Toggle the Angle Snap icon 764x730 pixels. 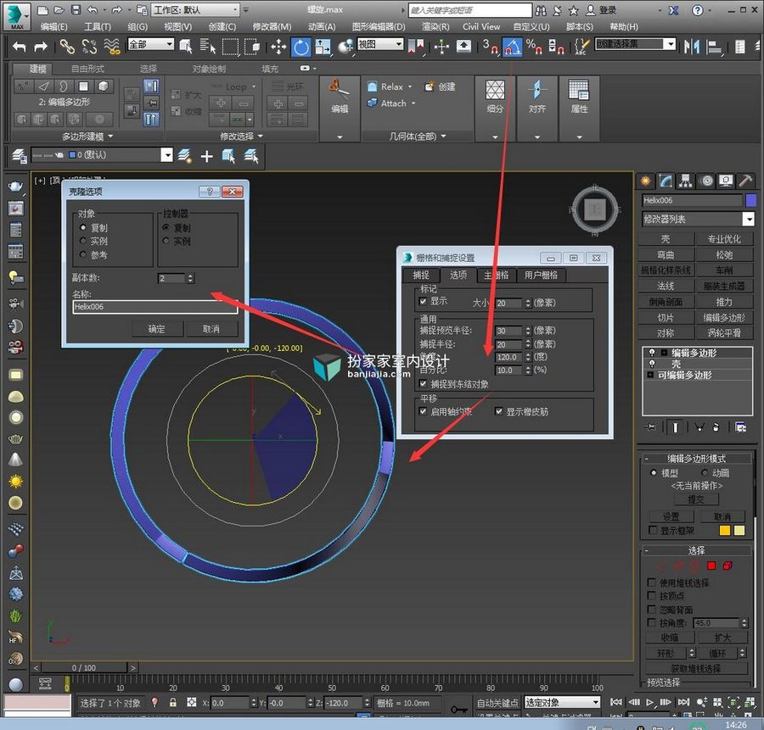[x=512, y=47]
